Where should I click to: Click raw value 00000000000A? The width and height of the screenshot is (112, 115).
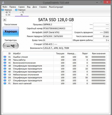point(99,63)
